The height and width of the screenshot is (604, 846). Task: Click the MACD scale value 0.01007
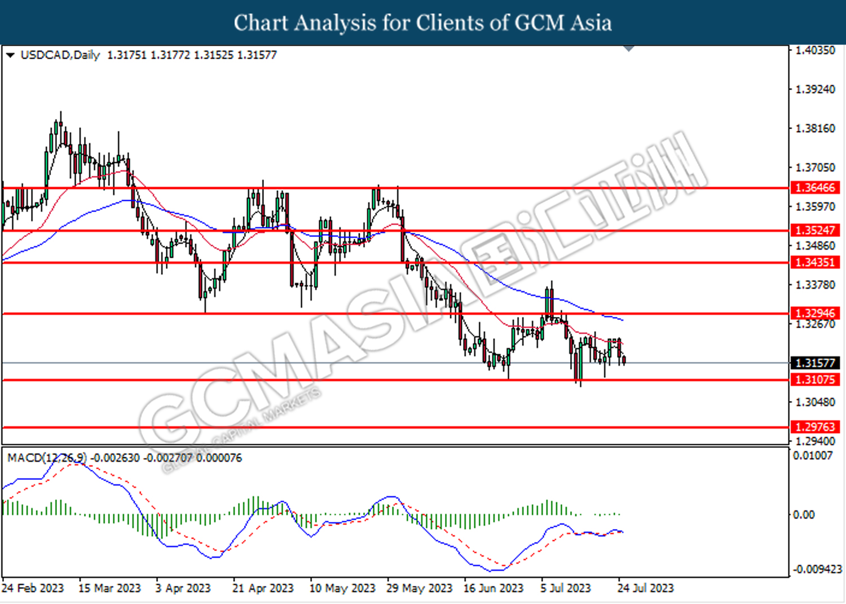coord(813,455)
